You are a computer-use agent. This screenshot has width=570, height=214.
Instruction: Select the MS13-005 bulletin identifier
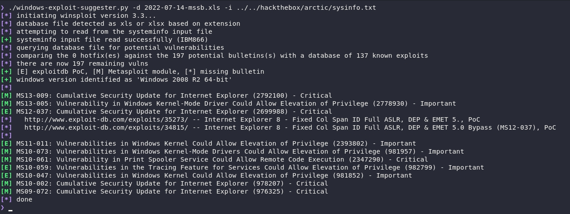click(x=32, y=103)
